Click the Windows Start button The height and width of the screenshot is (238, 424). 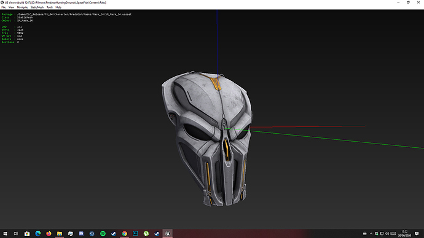[5, 234]
